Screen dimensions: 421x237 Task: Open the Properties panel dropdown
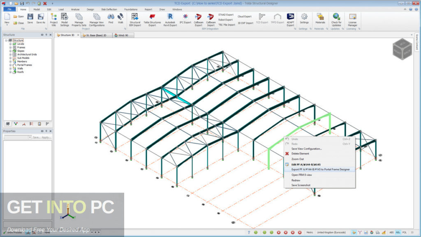pos(30,137)
